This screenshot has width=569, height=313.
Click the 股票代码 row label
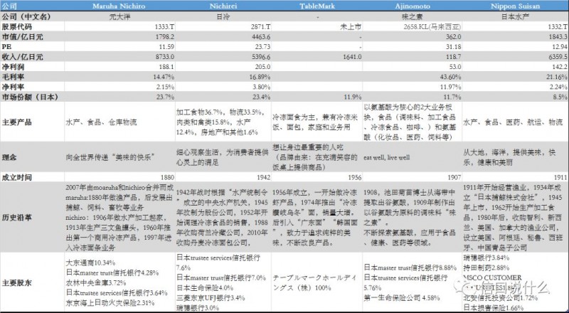click(x=16, y=27)
